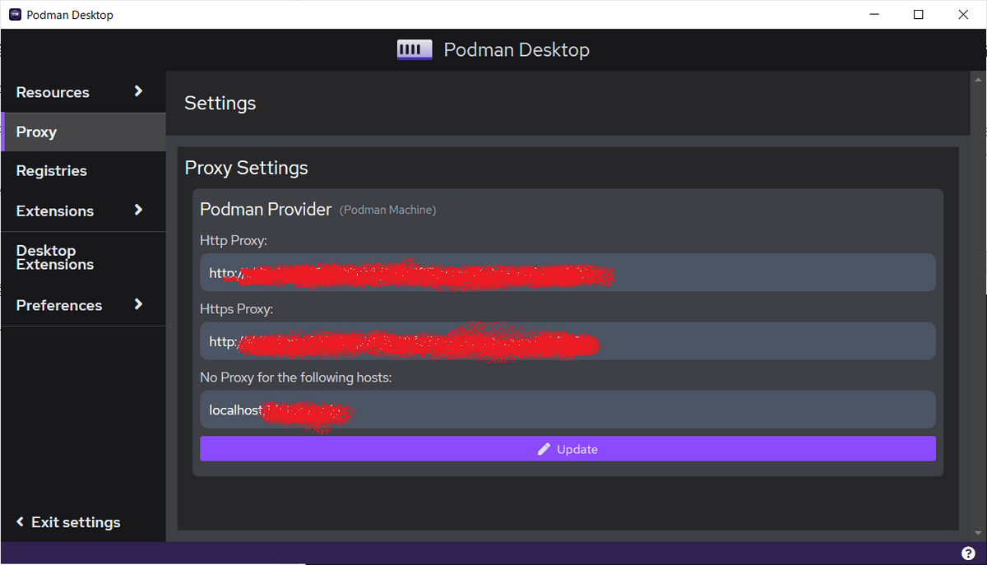Viewport: 987px width, 565px height.
Task: Click the Podman Desktop logo in the header
Action: (x=414, y=50)
